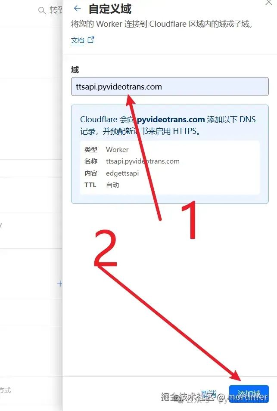Open the 文档 documentation link

[x=78, y=40]
